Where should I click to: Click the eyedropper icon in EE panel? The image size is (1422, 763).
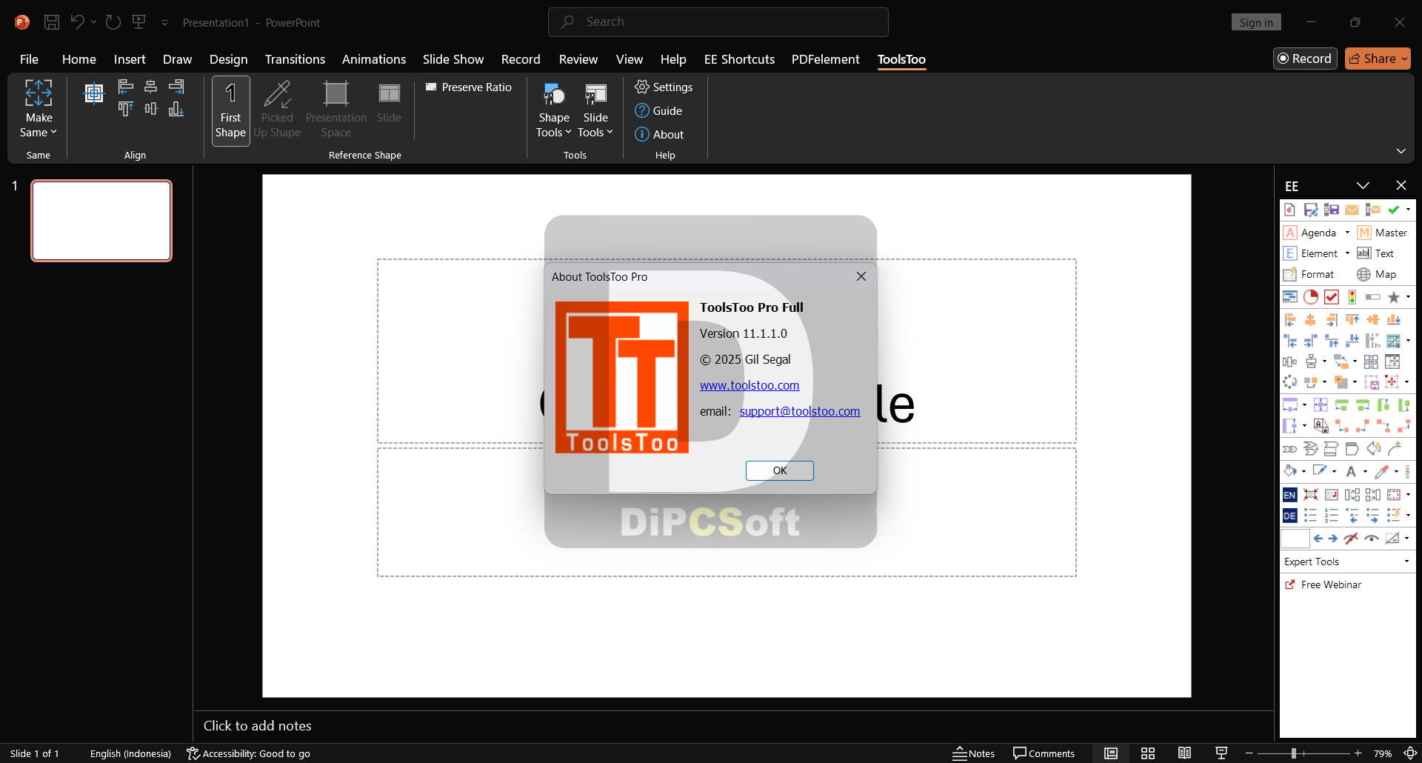pos(1382,471)
